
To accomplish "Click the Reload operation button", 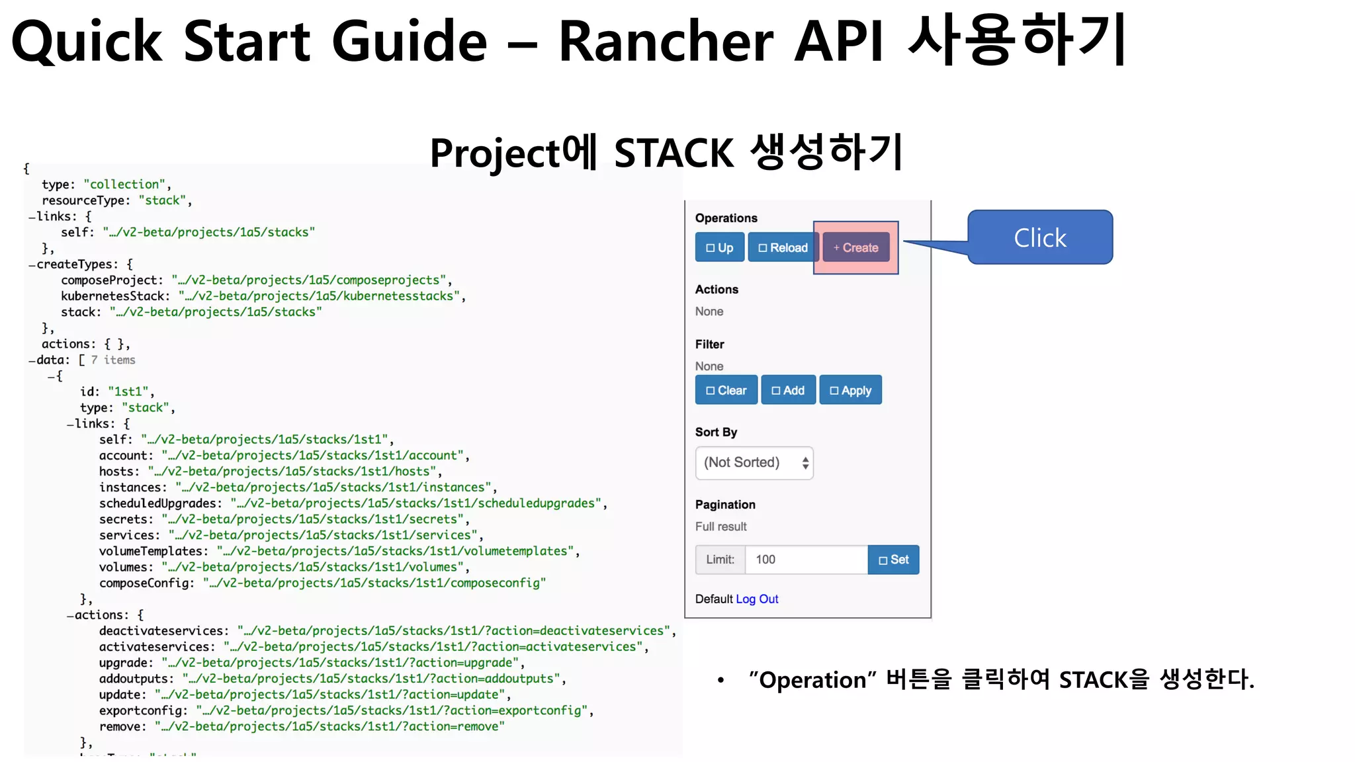I will tap(783, 247).
